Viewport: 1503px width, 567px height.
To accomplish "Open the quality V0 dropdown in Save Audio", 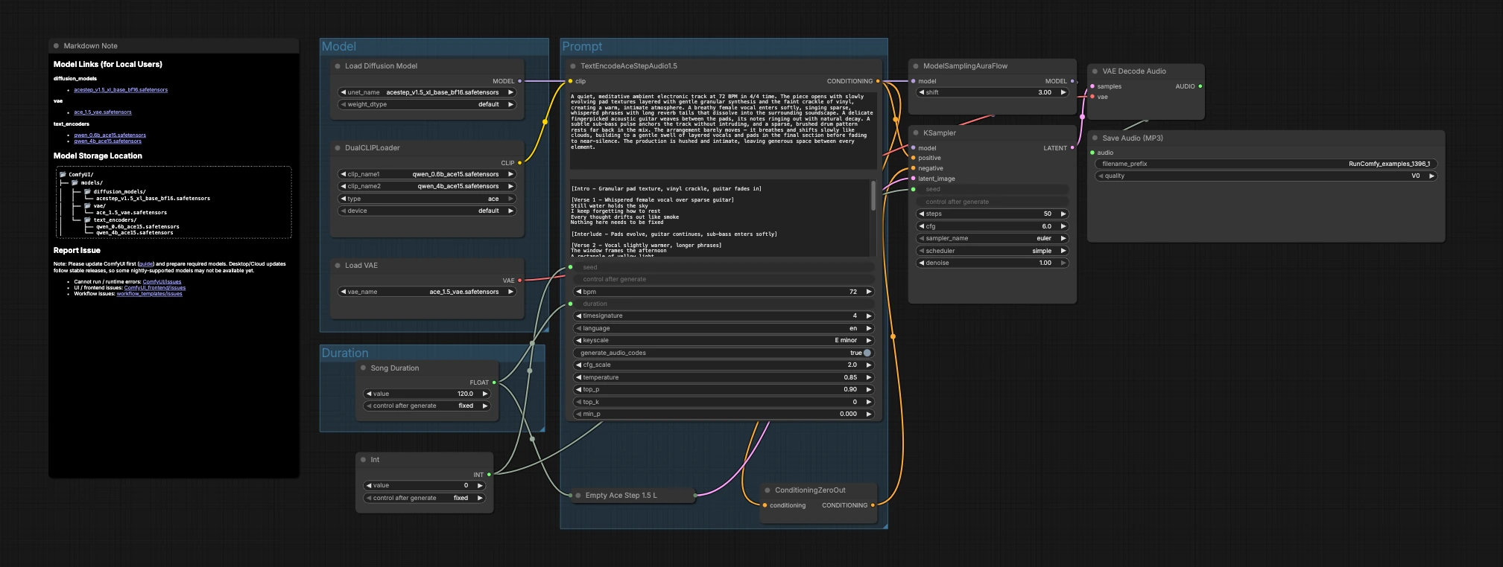I will 1265,176.
